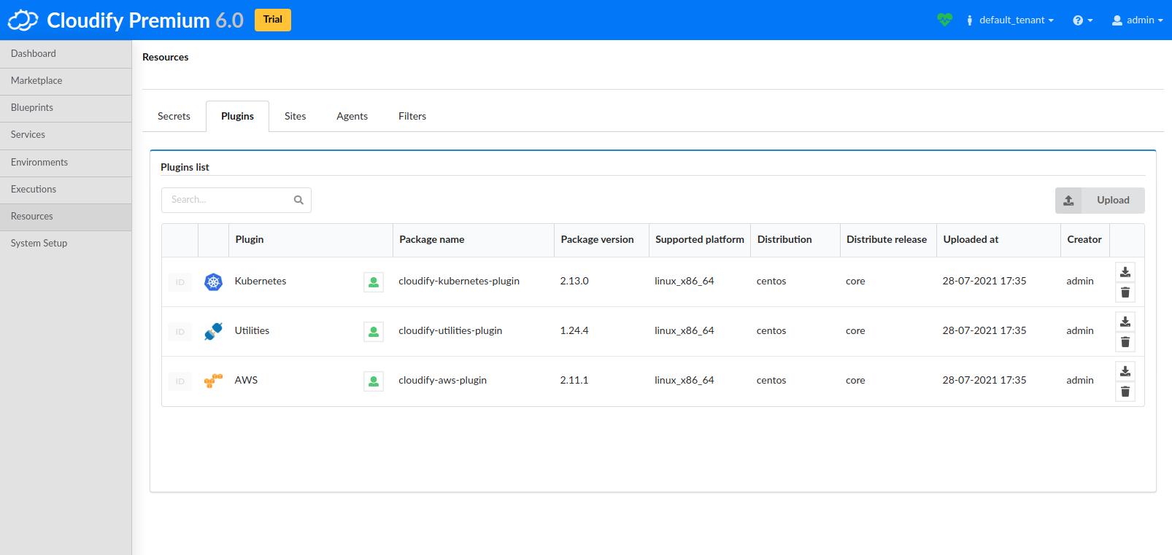Image resolution: width=1172 pixels, height=555 pixels.
Task: Select the Plugins tab
Action: click(x=237, y=117)
